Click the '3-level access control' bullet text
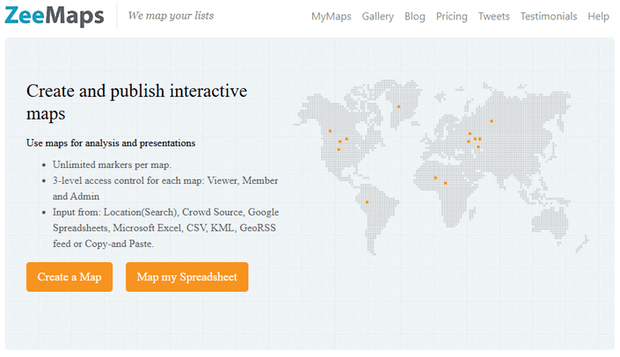 point(165,188)
